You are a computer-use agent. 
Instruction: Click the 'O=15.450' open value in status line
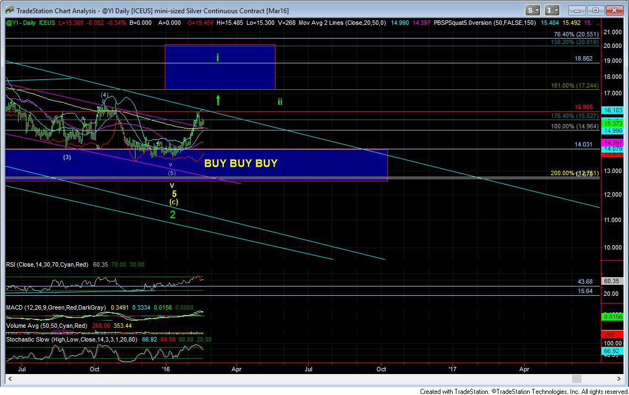coord(200,23)
